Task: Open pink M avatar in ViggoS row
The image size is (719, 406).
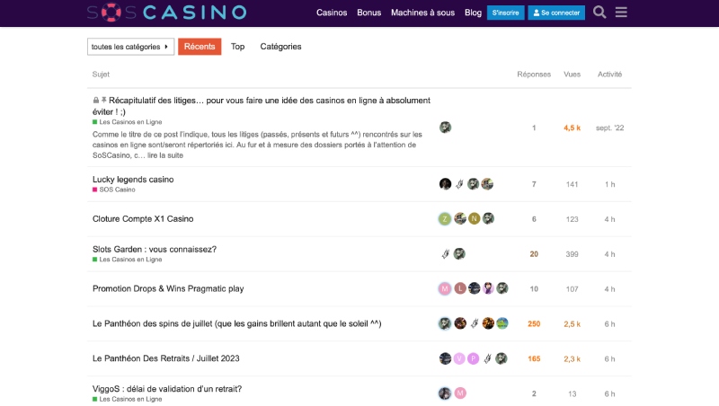Action: coord(460,393)
